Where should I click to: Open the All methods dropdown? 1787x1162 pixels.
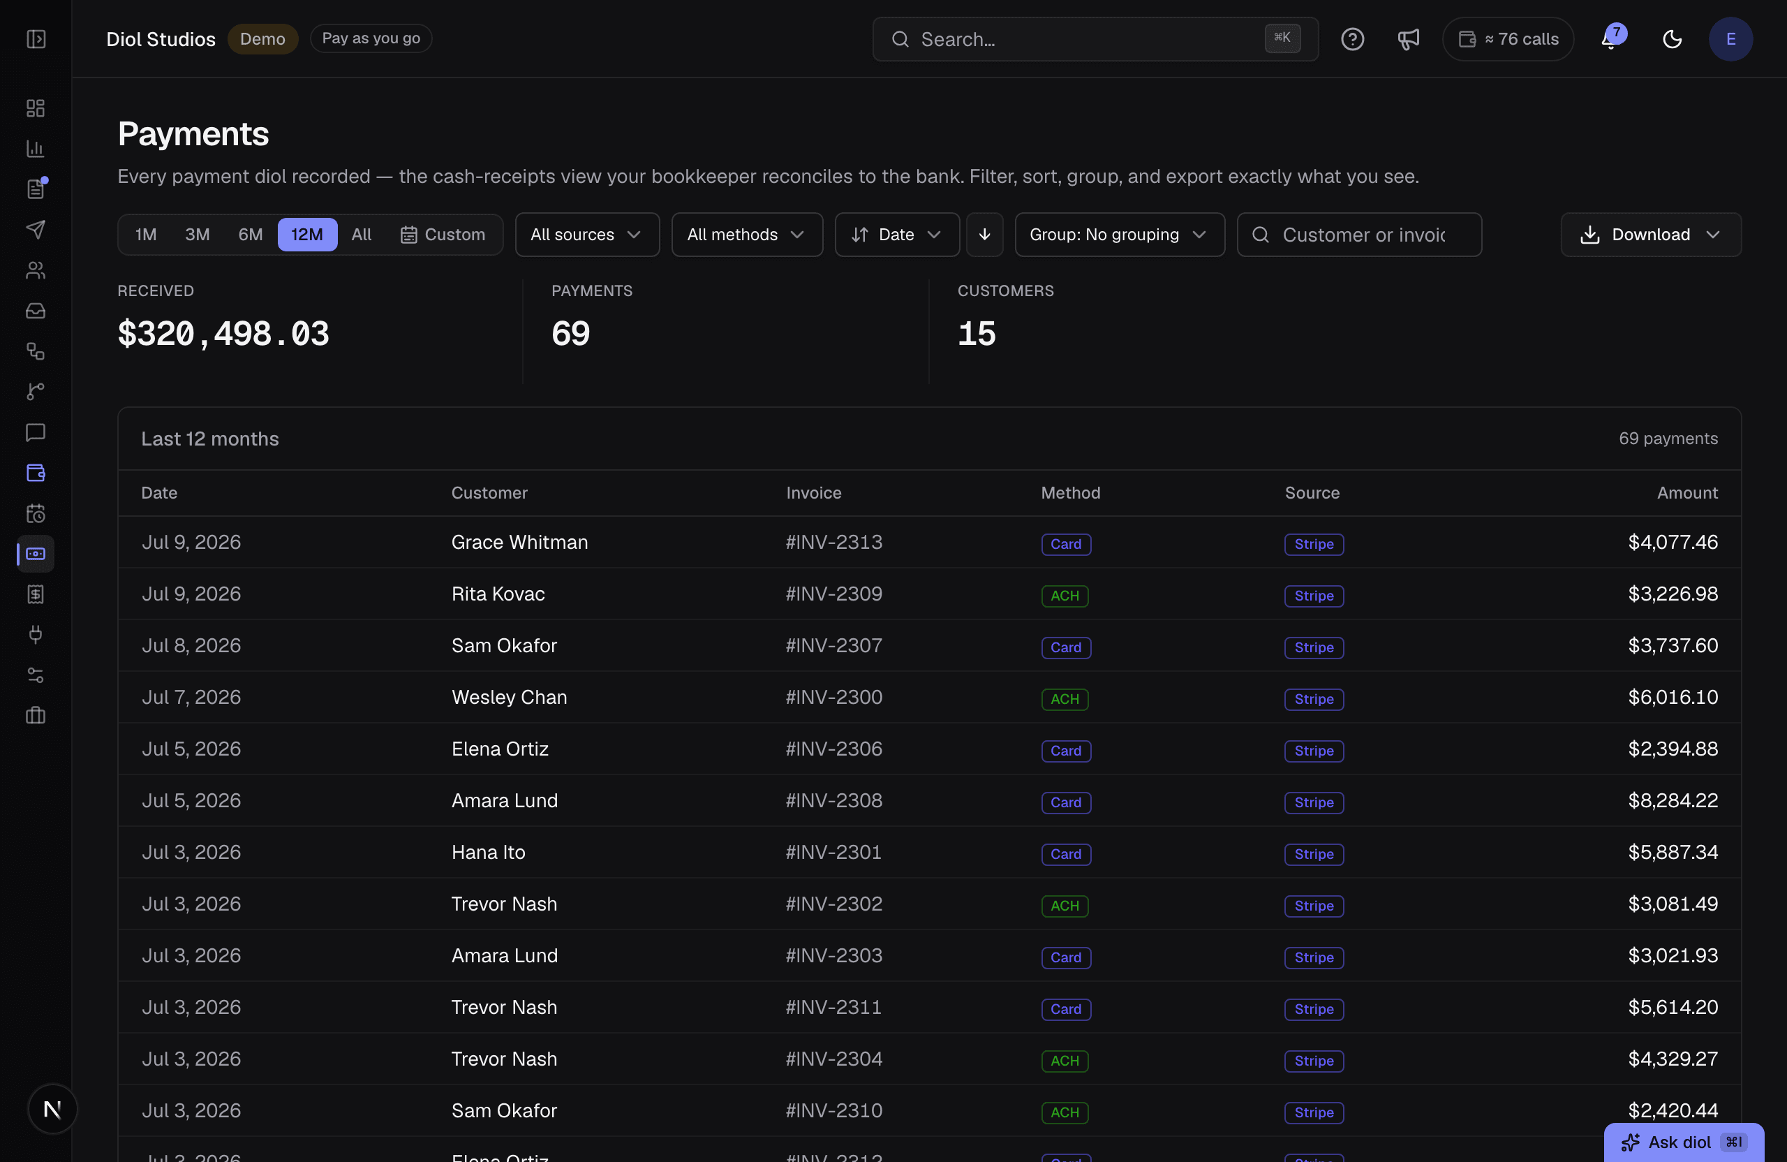(747, 235)
